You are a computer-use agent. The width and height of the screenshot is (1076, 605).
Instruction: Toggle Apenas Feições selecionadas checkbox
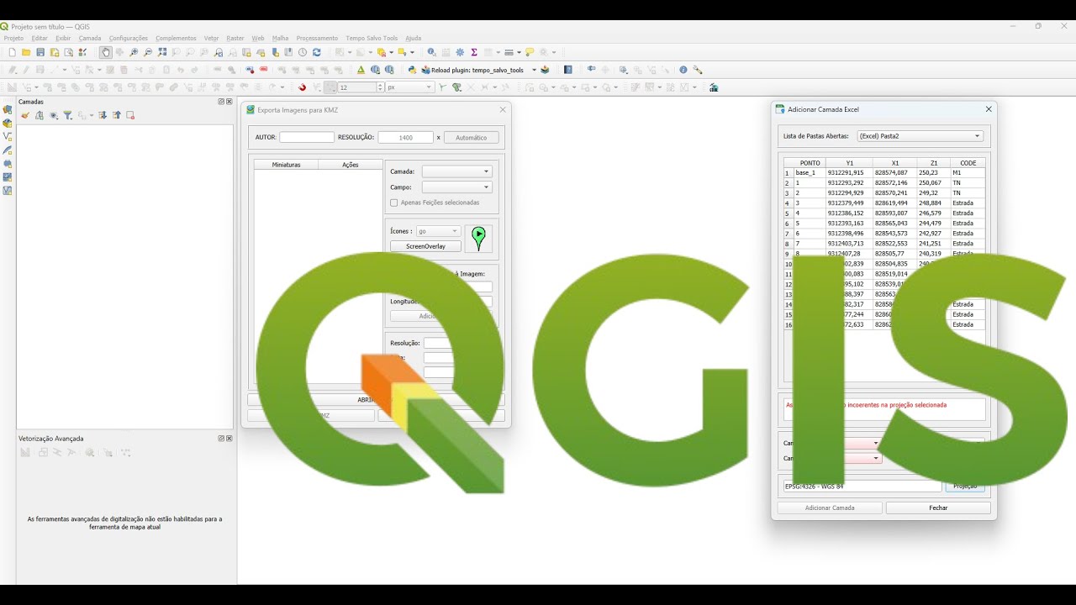click(394, 203)
